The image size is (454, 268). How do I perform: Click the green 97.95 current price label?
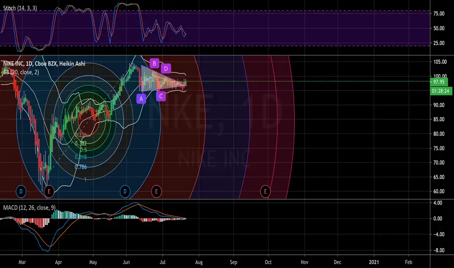(438, 82)
